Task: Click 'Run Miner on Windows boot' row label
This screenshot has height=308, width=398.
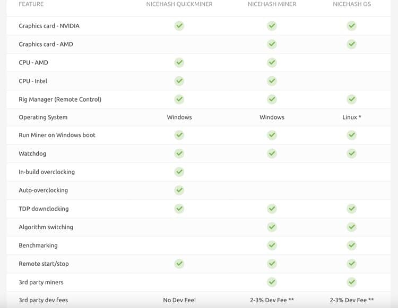Action: pos(57,135)
